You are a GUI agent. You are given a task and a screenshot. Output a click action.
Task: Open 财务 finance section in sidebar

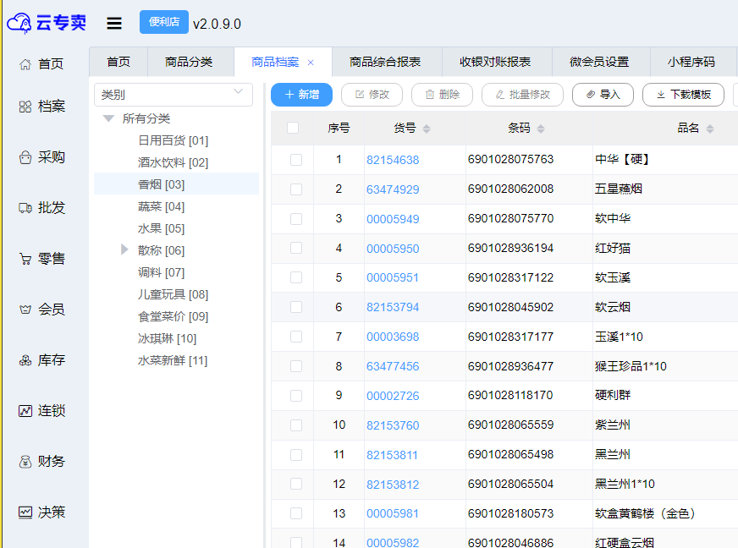42,462
